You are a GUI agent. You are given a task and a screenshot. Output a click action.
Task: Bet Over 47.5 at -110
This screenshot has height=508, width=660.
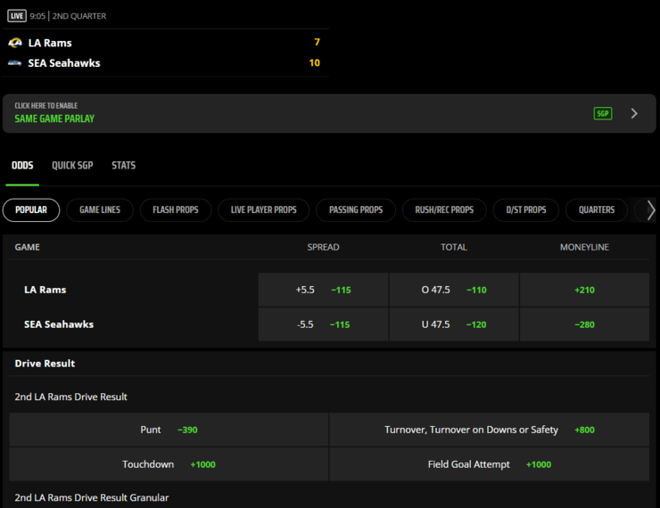point(454,290)
